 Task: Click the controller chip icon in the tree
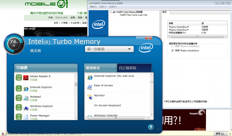pos(114,12)
